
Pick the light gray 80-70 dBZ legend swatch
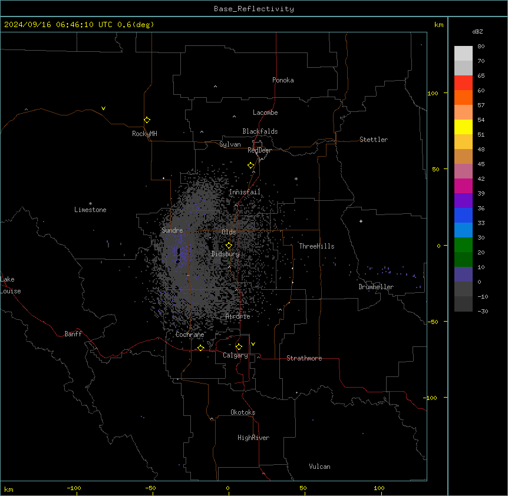tap(463, 54)
